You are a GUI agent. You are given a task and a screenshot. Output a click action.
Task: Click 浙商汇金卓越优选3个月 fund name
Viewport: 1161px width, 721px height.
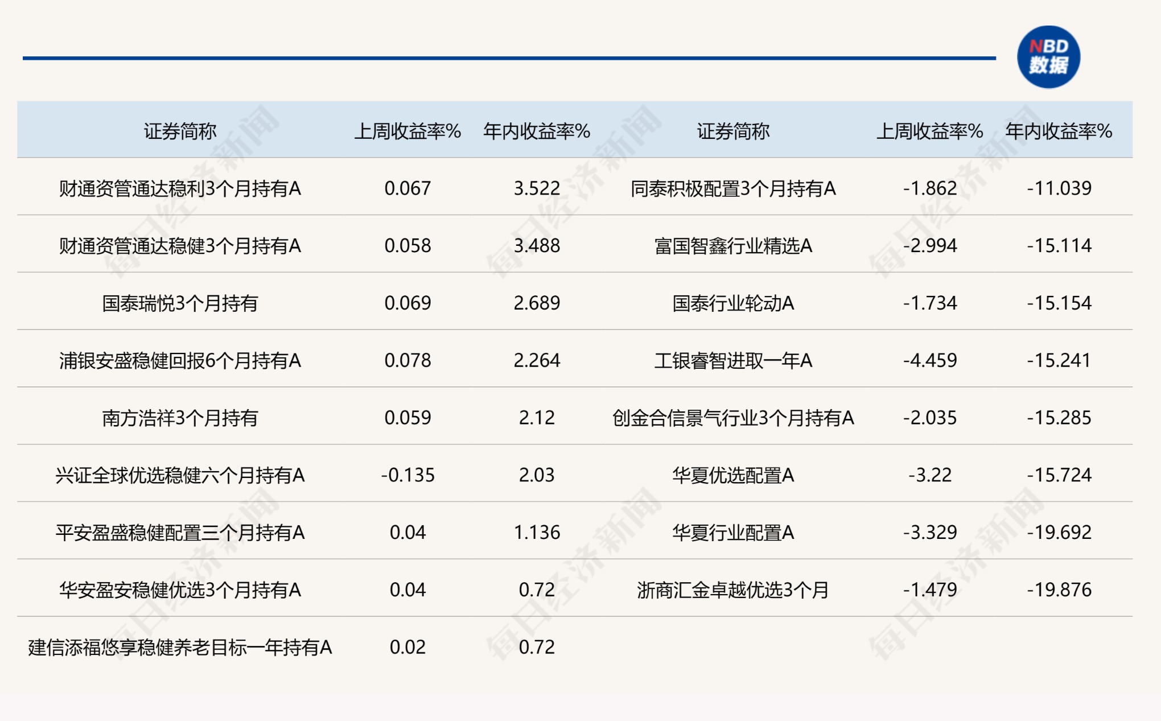coord(732,590)
